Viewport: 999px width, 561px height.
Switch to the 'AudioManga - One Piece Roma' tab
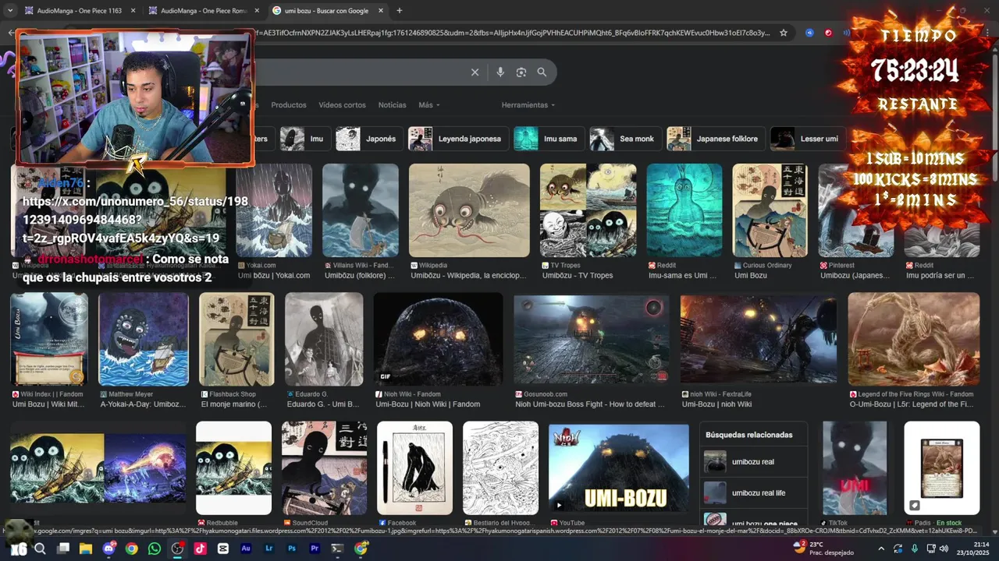pos(204,11)
